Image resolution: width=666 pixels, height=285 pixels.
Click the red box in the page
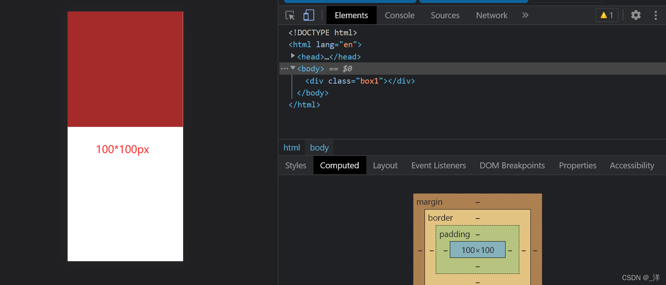tap(125, 69)
